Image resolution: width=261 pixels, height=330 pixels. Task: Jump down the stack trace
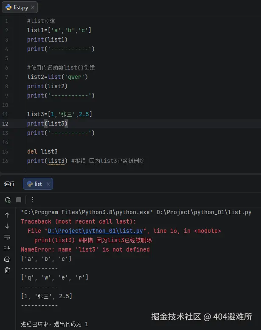7,226
